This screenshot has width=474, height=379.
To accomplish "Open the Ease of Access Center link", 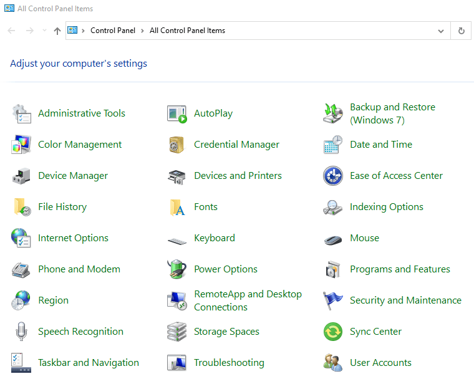I will [x=396, y=176].
